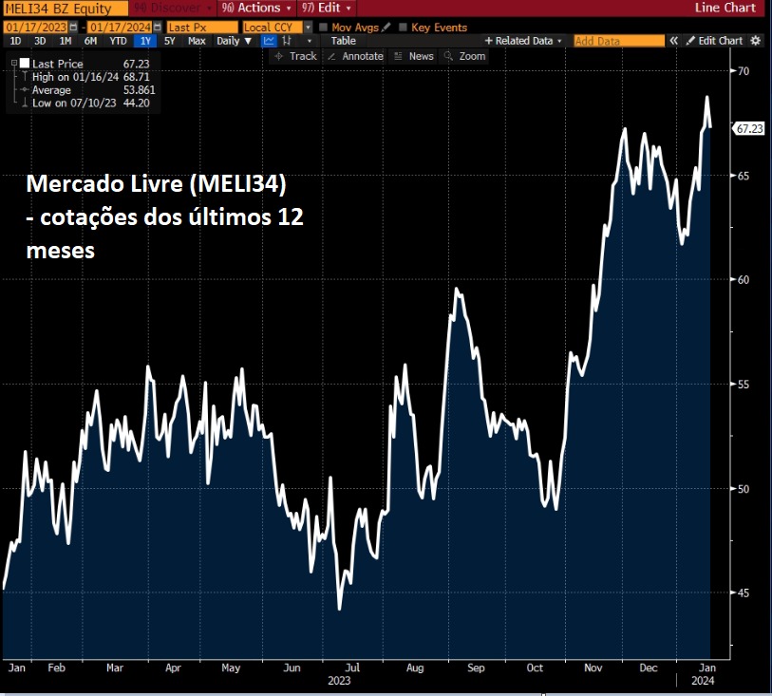Select the line chart type icon
The width and height of the screenshot is (772, 696).
(269, 41)
